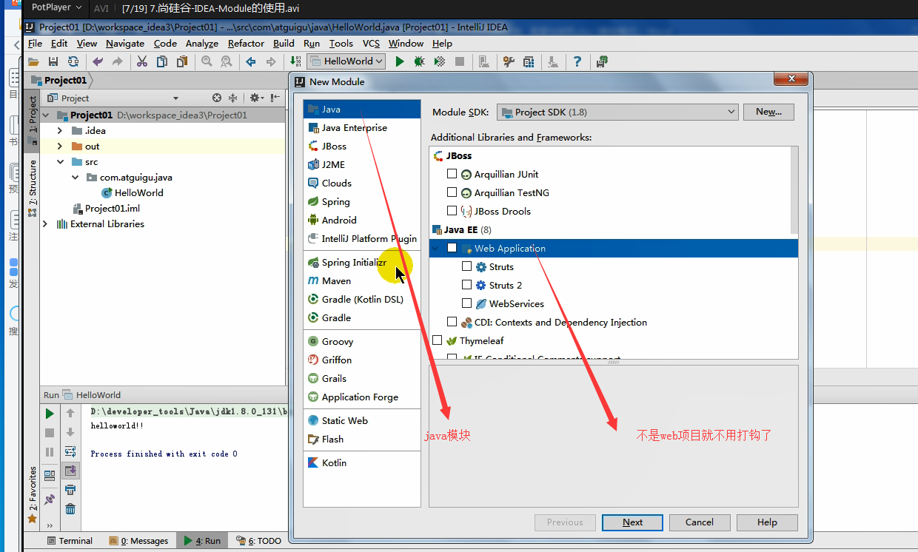Image resolution: width=918 pixels, height=552 pixels.
Task: Click the Redo arrow in toolbar
Action: [x=117, y=61]
